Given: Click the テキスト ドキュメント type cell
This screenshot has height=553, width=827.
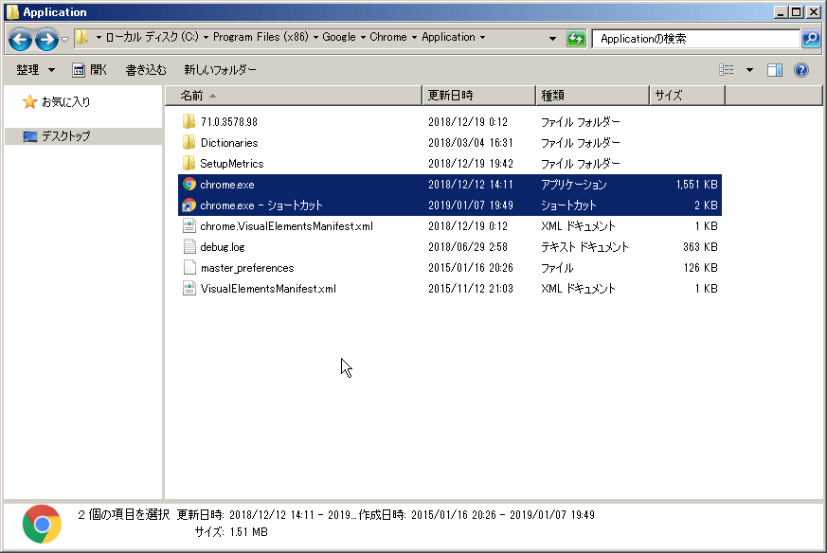Looking at the screenshot, I should click(584, 247).
